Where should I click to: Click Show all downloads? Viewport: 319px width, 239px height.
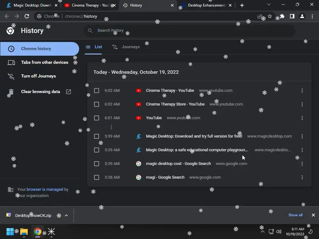295,215
